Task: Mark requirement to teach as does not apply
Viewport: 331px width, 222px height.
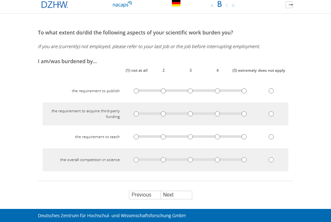Action: tap(271, 137)
